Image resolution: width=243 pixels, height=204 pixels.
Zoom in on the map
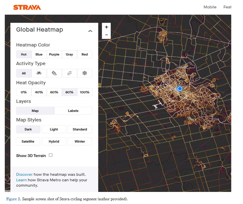point(106,27)
